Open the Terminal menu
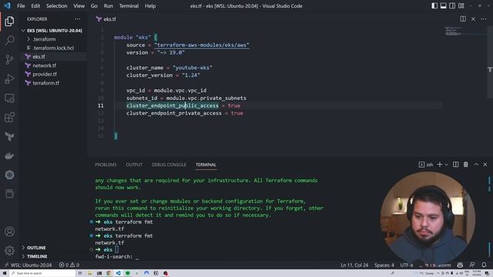This screenshot has width=493, height=277. point(129,6)
